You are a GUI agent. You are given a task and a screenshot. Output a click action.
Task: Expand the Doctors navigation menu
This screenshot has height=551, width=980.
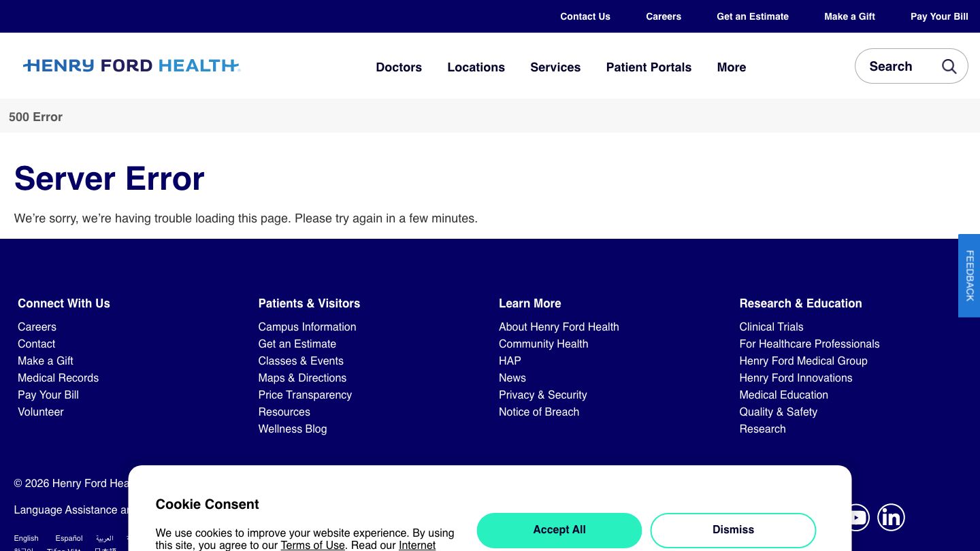click(399, 67)
